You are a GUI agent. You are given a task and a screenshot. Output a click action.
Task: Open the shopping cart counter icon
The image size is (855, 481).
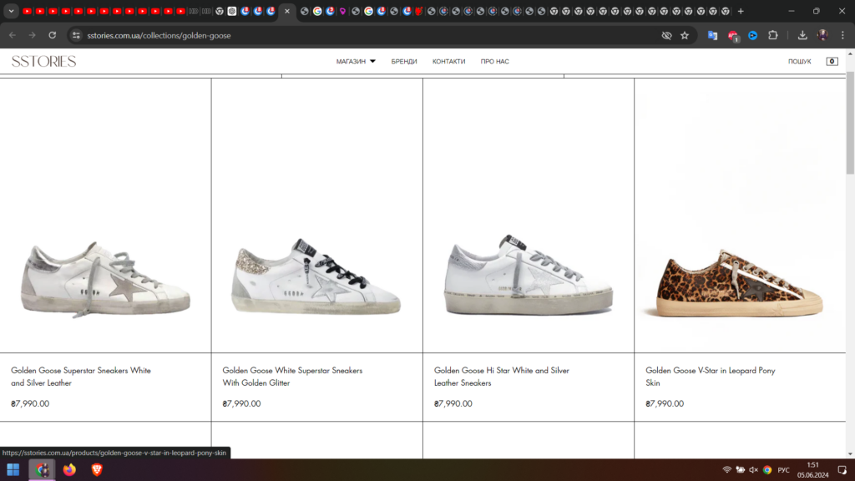[x=832, y=61]
